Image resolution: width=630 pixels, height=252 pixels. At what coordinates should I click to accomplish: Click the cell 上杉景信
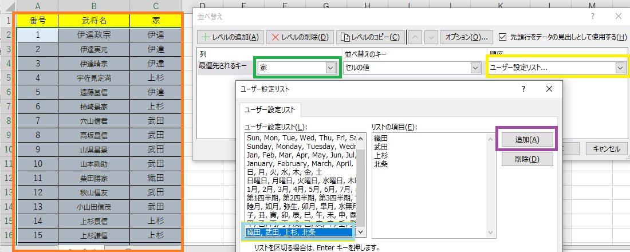click(x=93, y=221)
